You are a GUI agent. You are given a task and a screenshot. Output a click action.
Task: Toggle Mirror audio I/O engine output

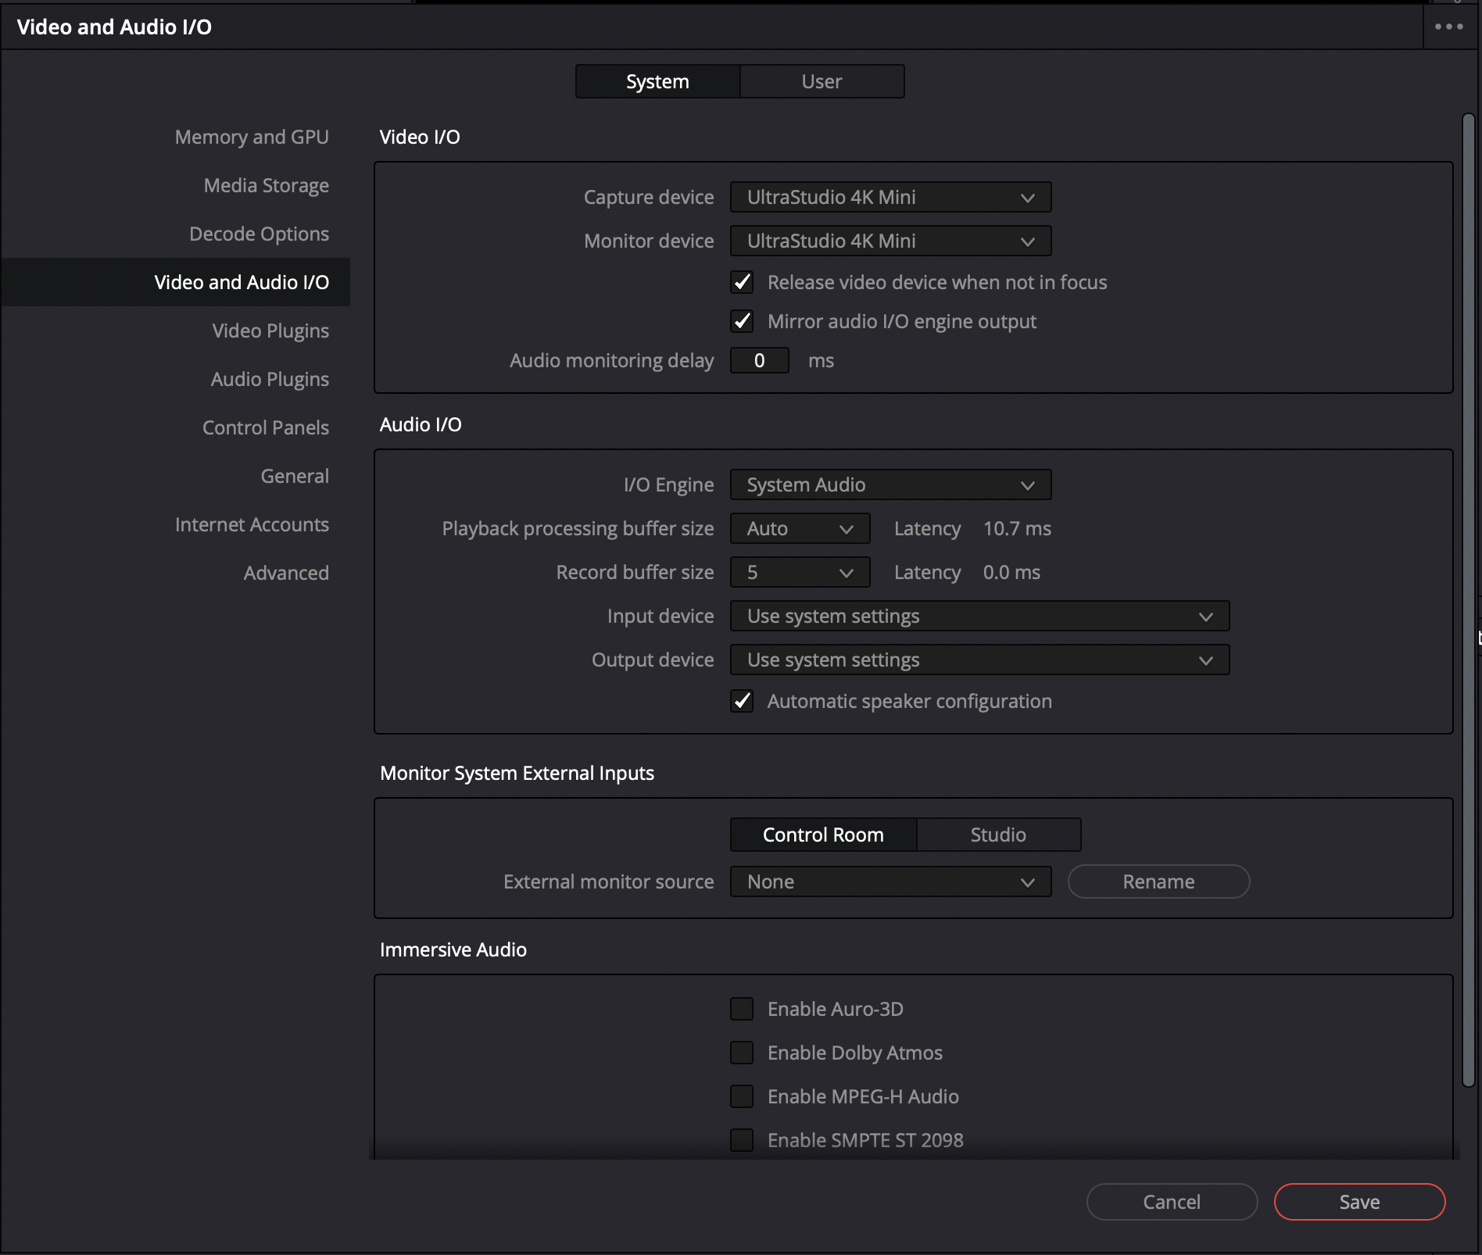[x=742, y=321]
